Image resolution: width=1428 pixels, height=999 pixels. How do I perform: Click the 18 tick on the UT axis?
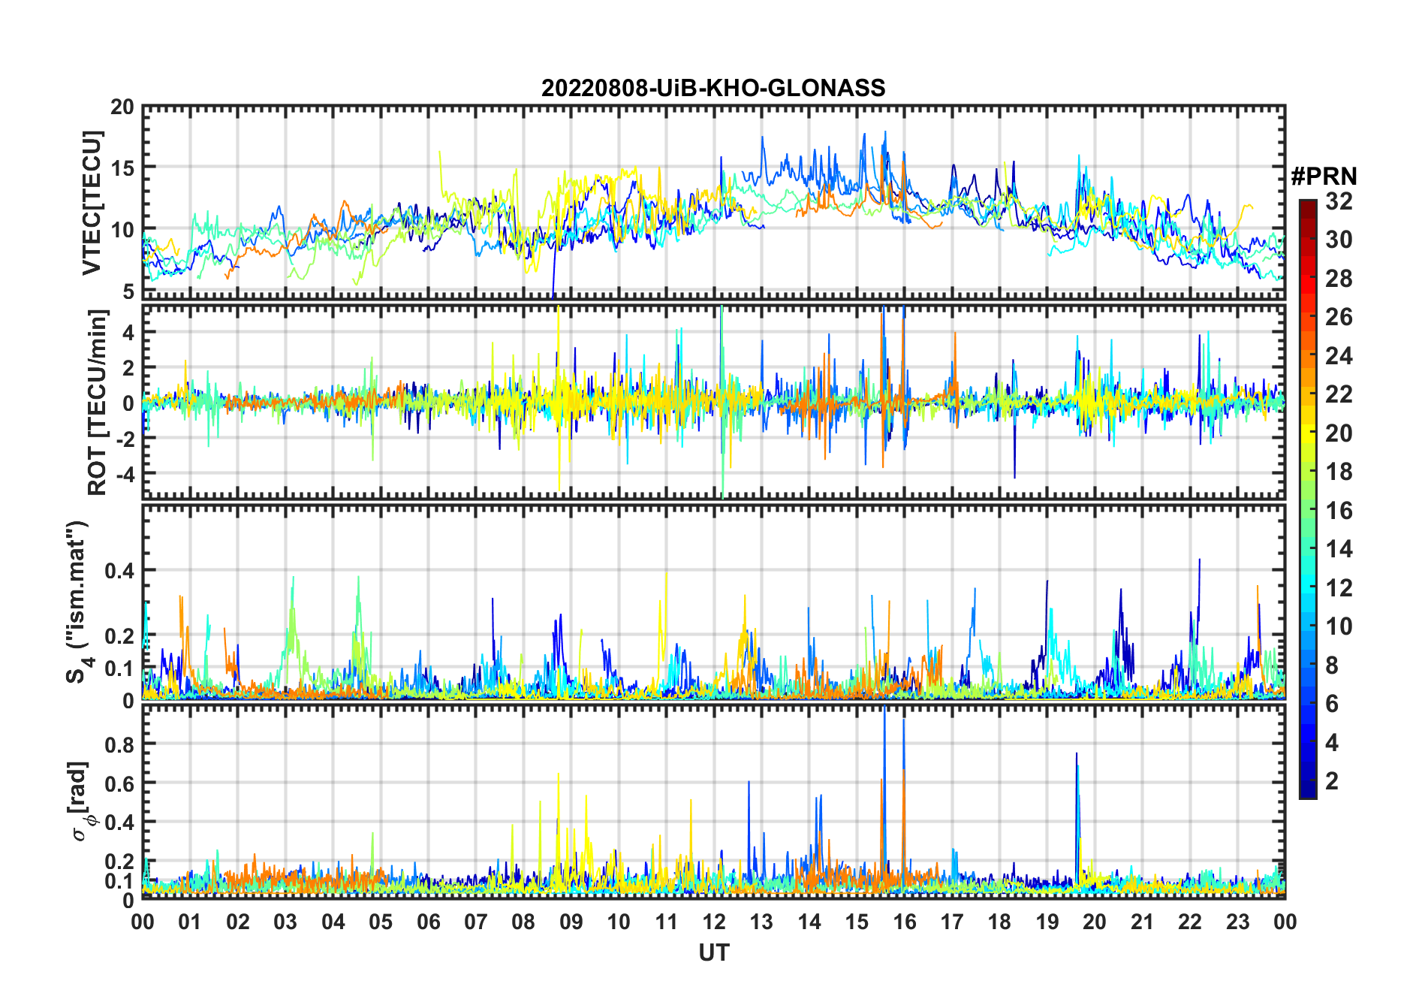click(999, 921)
